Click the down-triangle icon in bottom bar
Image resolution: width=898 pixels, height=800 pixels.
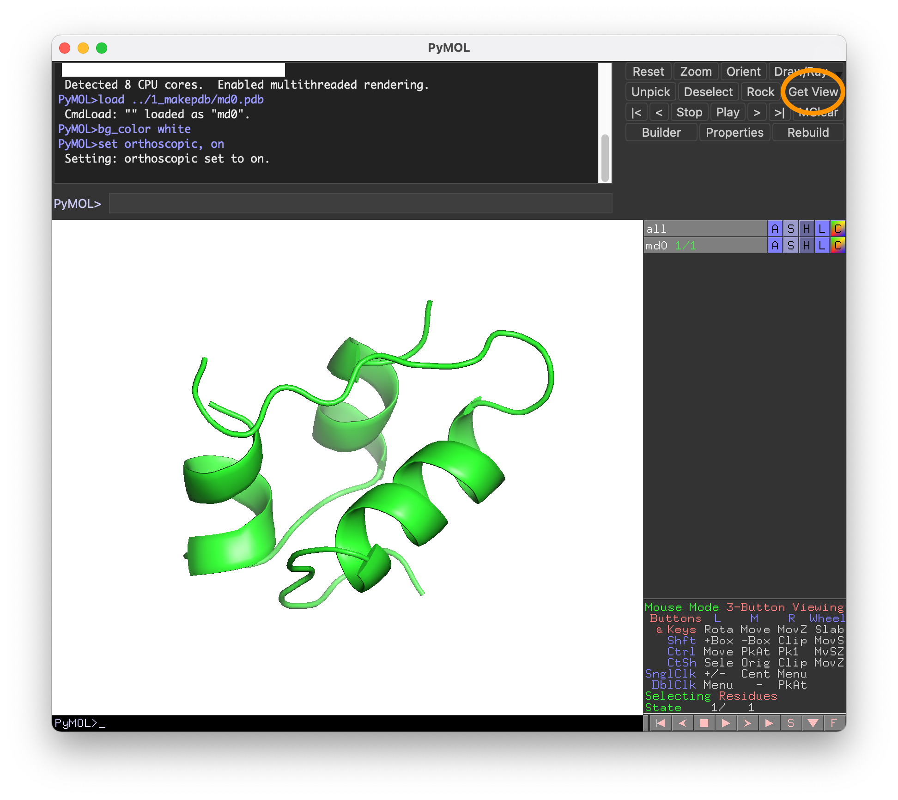(813, 723)
